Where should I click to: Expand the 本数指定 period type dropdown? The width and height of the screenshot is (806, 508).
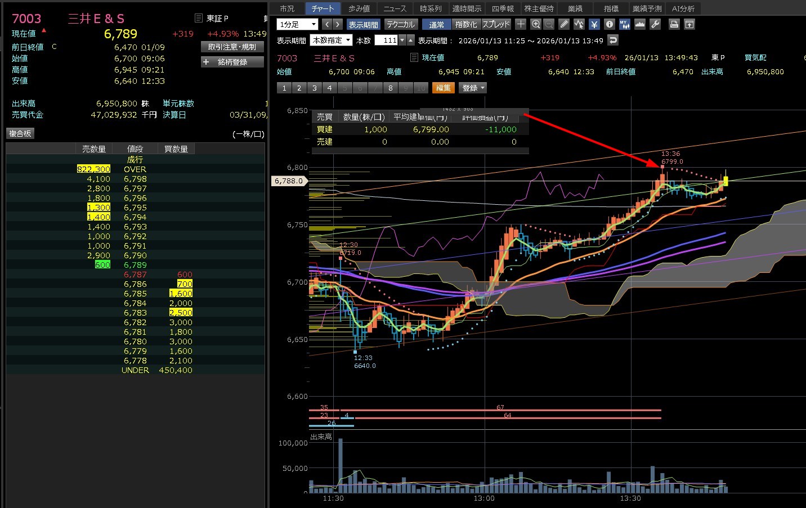tap(332, 40)
